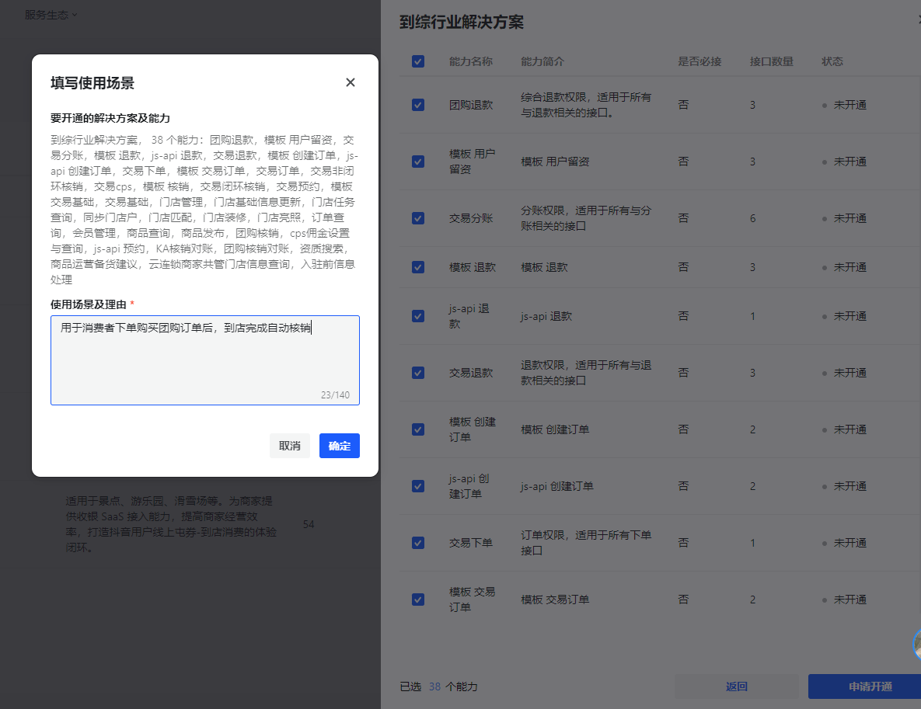Screen dimensions: 921x709
Task: Click interface count 6 in 交易分账 row
Action: (753, 218)
